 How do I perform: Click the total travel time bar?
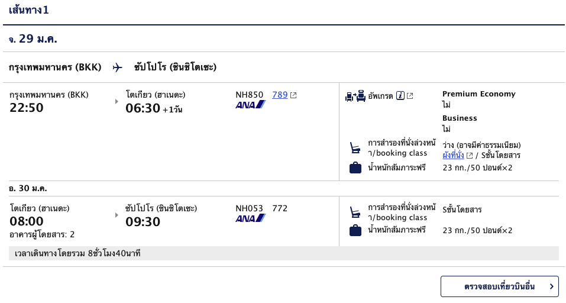[x=284, y=253]
